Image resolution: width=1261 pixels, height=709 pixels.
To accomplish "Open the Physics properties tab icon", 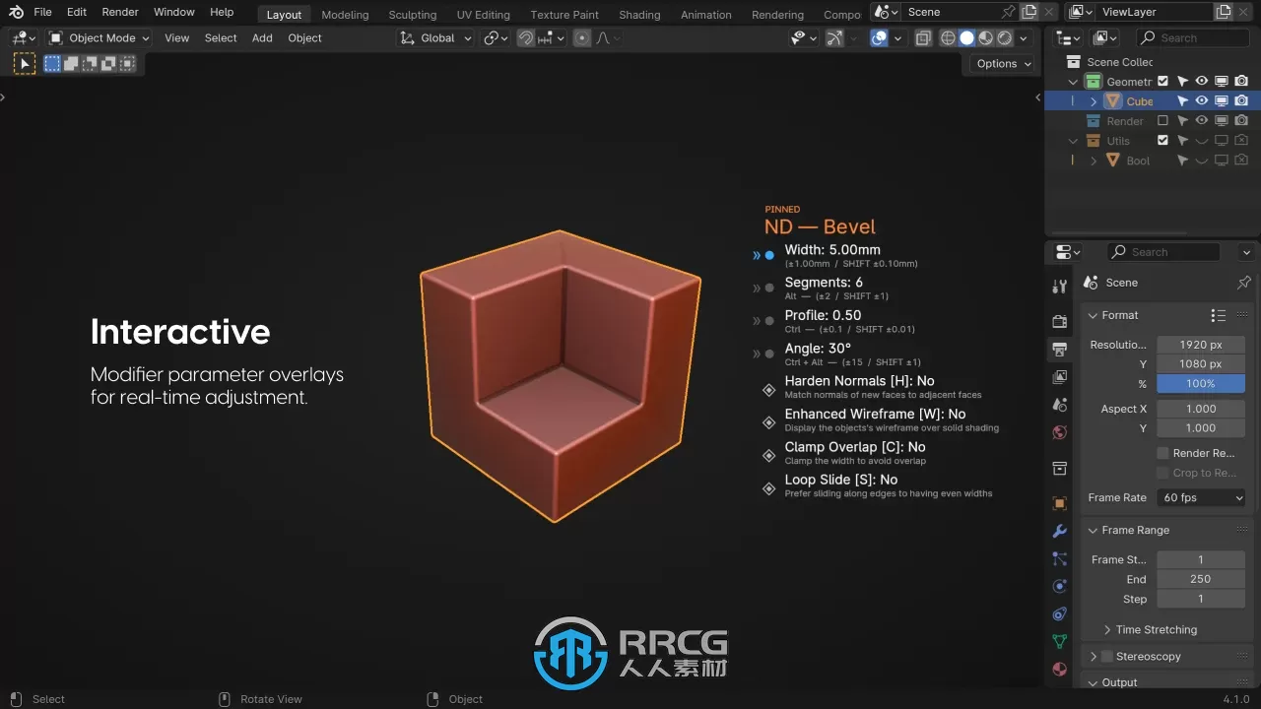I will point(1060,586).
